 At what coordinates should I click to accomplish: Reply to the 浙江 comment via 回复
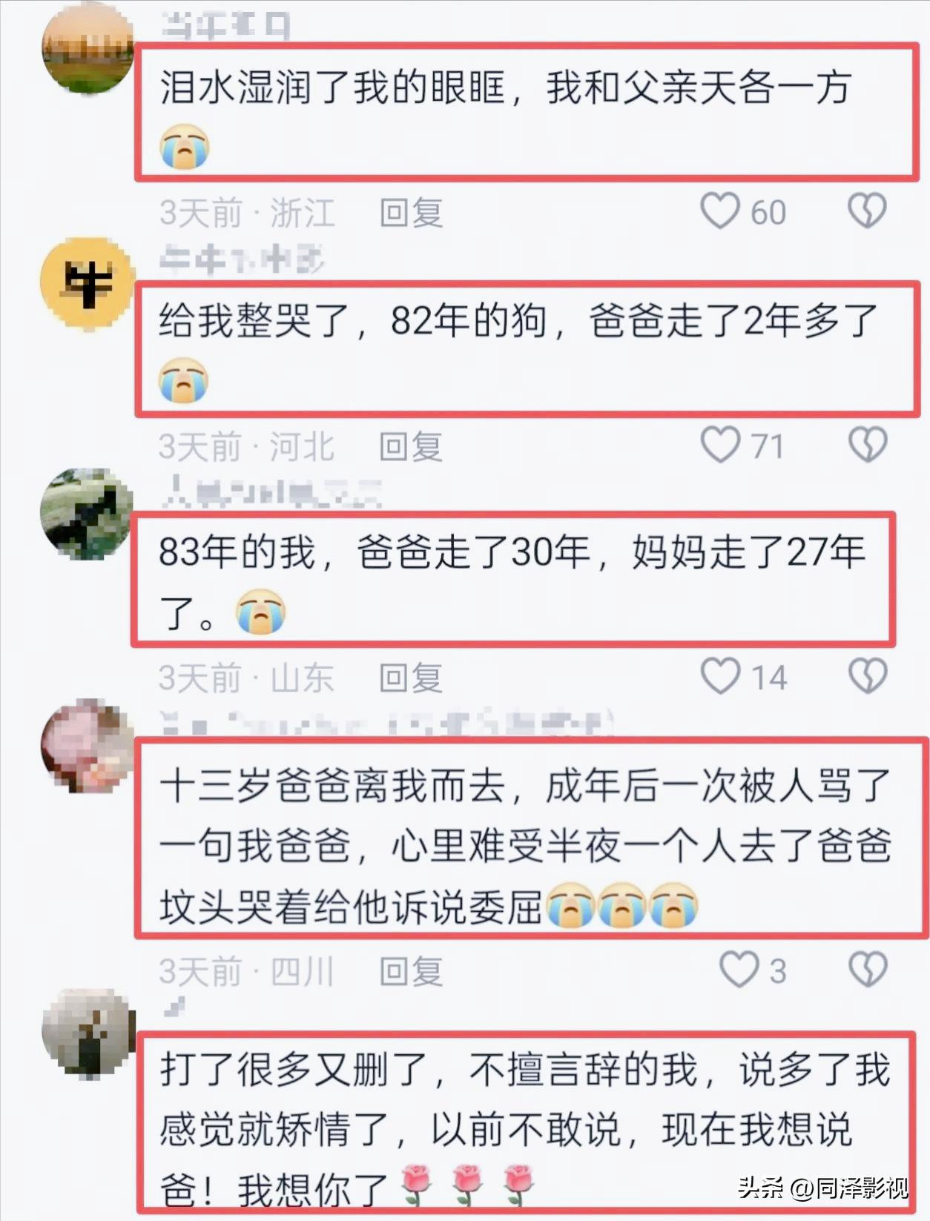(x=412, y=213)
